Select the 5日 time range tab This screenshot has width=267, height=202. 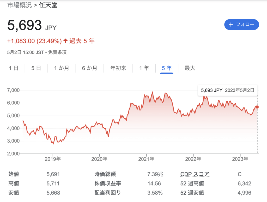coord(36,68)
